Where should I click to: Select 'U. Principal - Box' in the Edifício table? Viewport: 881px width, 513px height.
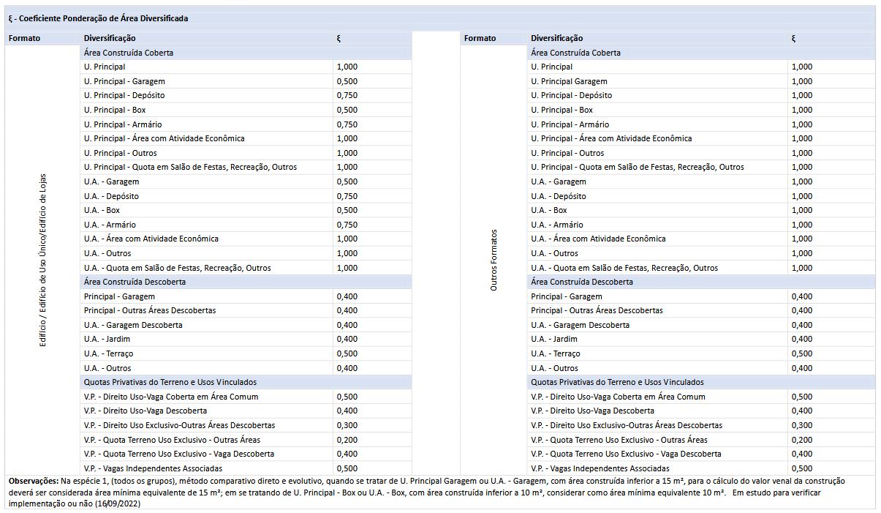point(115,110)
